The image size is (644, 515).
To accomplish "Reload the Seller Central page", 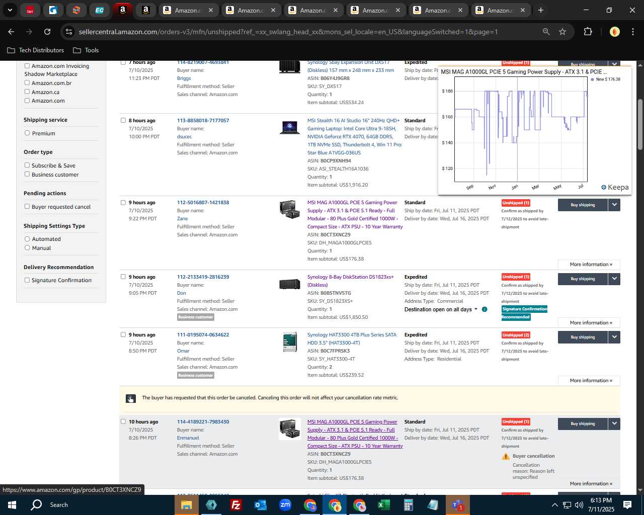I will [47, 32].
